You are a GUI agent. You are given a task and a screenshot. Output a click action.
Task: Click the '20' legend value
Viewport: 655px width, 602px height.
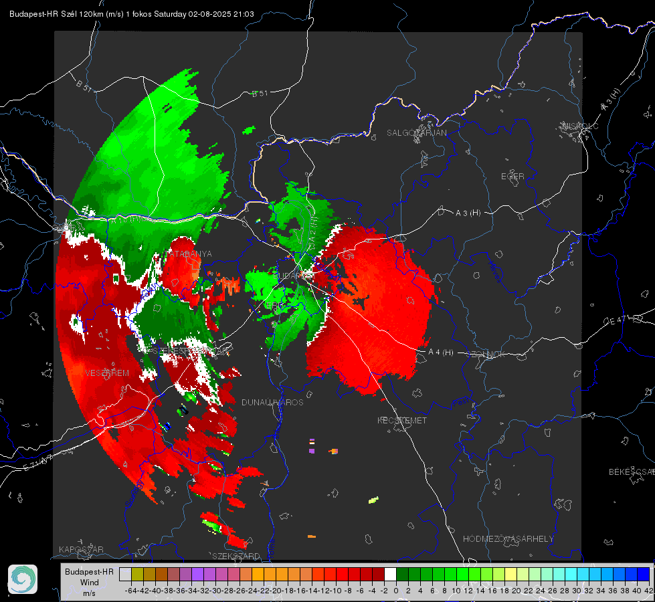coord(517,591)
